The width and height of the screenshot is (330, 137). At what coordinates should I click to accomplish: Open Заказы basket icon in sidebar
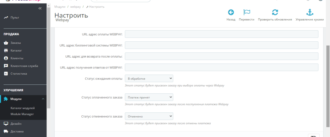pyautogui.click(x=6, y=43)
